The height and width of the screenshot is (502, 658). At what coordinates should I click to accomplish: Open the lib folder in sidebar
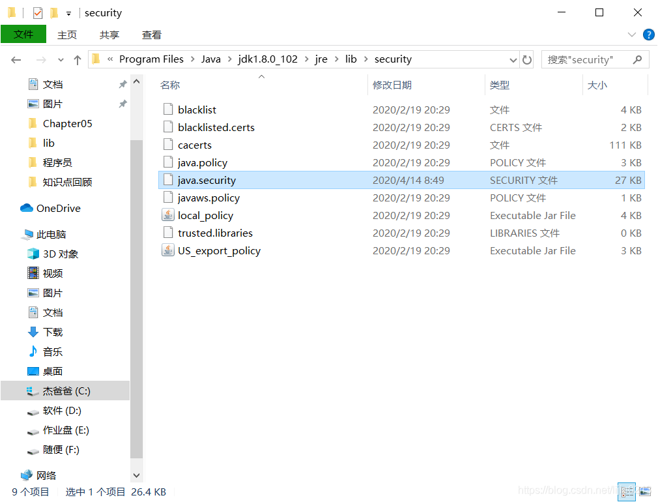[49, 143]
